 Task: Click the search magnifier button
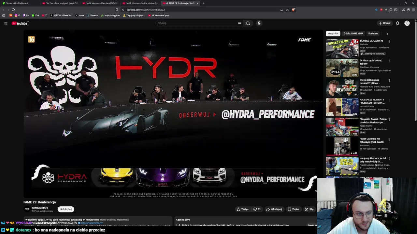pyautogui.click(x=248, y=23)
